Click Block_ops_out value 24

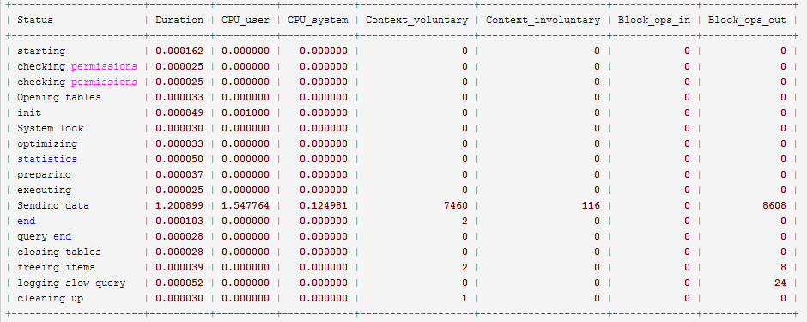point(780,283)
